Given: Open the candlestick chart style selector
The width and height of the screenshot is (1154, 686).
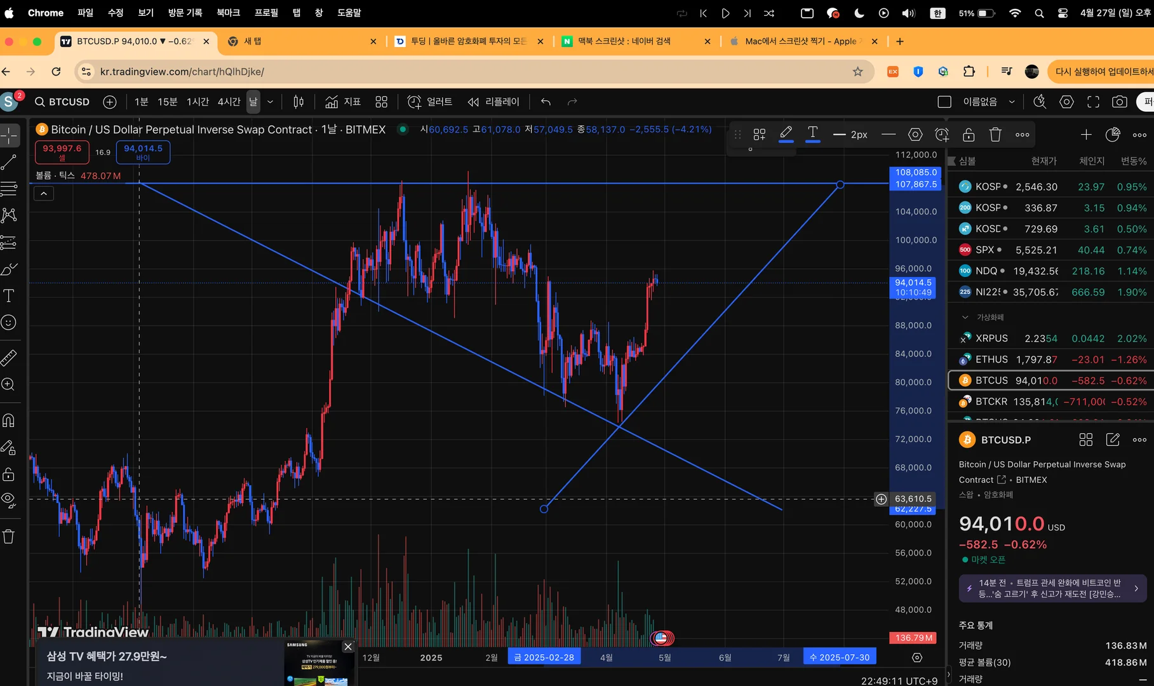Looking at the screenshot, I should pyautogui.click(x=299, y=102).
